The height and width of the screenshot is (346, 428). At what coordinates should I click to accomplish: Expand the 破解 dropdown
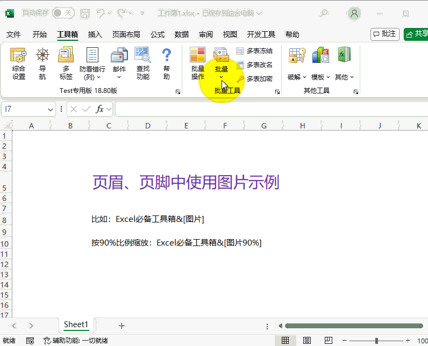point(297,77)
